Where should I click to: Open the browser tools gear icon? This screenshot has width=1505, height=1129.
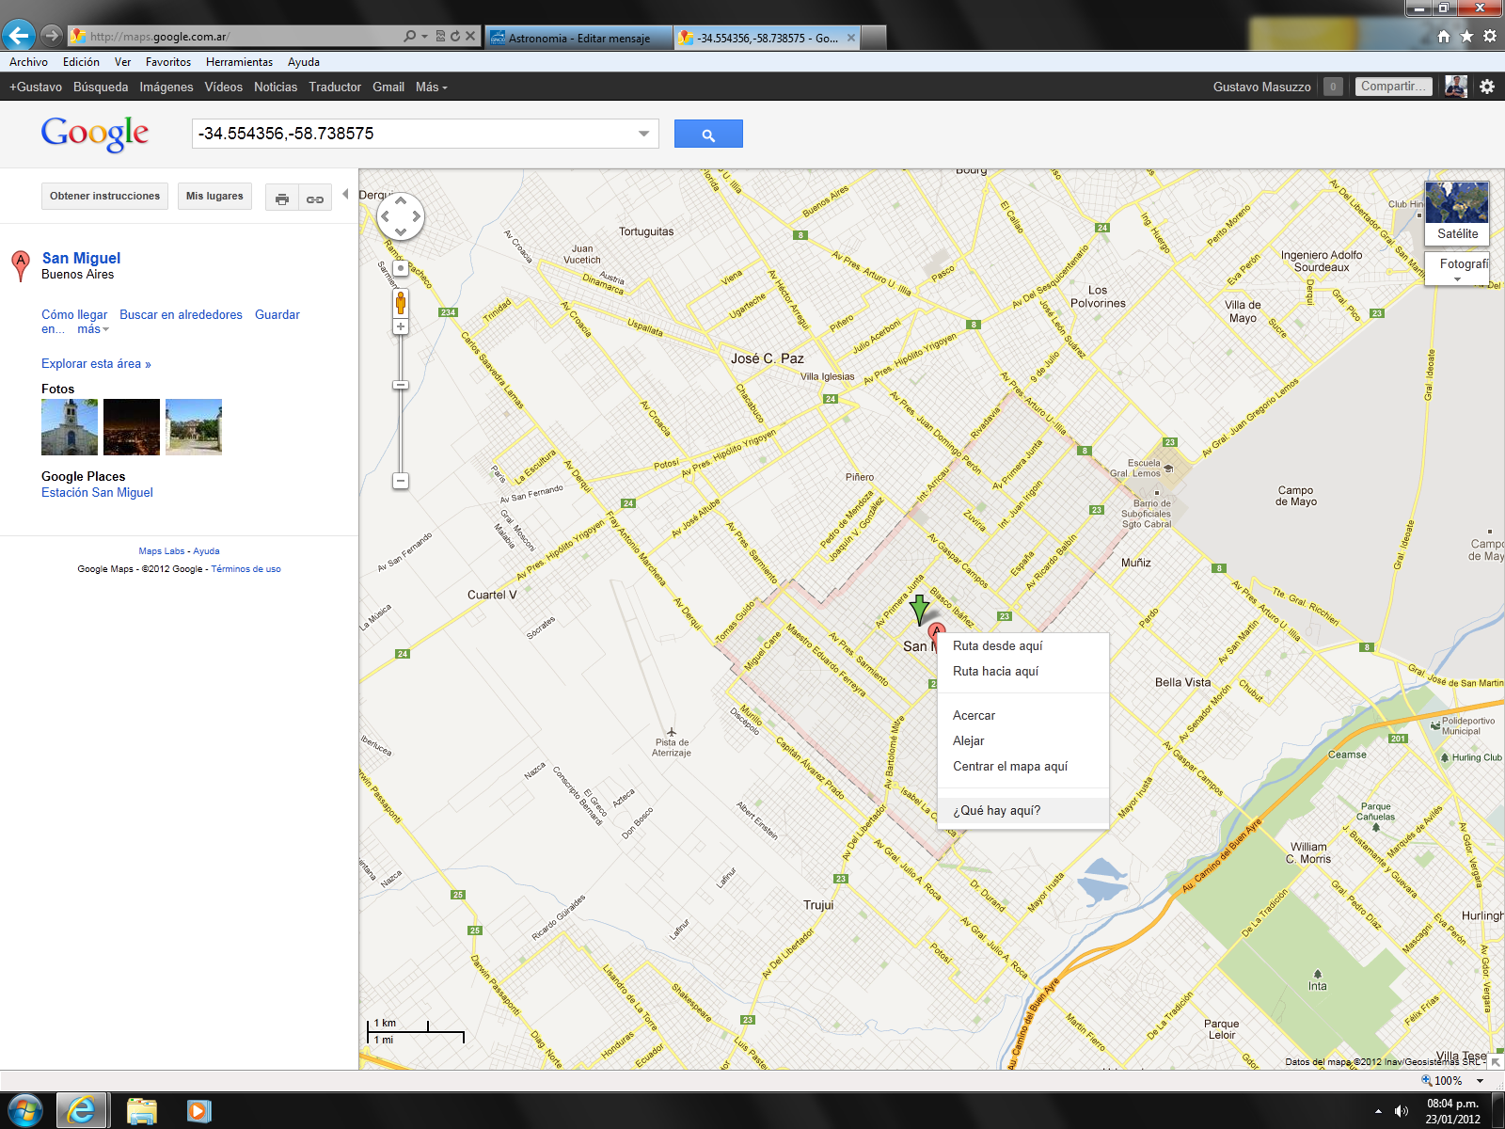[1490, 37]
